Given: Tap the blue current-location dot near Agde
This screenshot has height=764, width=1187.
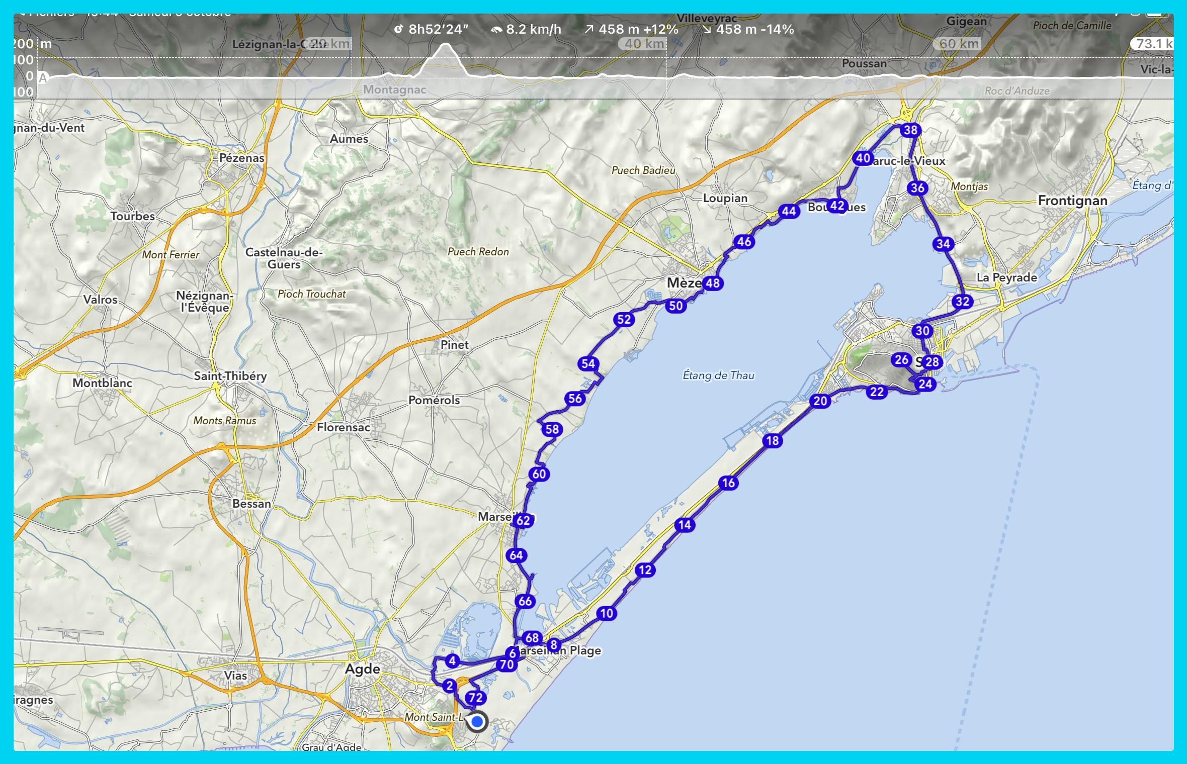Looking at the screenshot, I should (x=477, y=722).
